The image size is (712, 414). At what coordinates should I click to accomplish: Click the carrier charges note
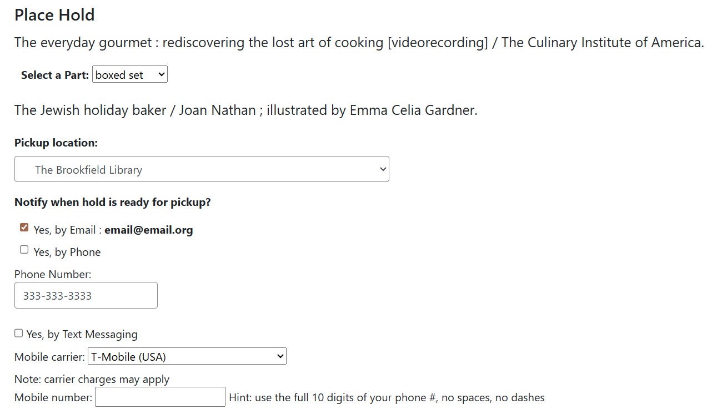(92, 379)
